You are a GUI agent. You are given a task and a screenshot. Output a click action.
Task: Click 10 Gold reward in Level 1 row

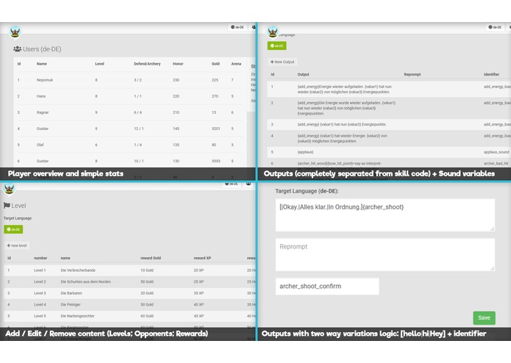[x=147, y=270]
